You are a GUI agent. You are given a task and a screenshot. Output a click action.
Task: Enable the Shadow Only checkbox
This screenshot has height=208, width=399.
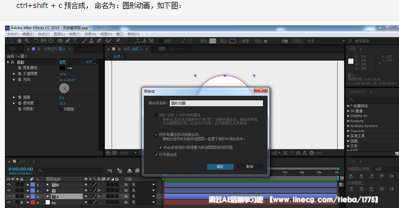pyautogui.click(x=61, y=109)
